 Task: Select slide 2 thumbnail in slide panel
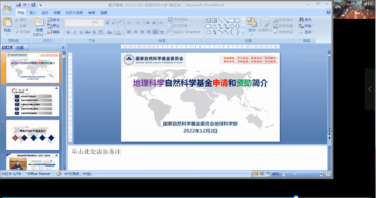[33, 101]
